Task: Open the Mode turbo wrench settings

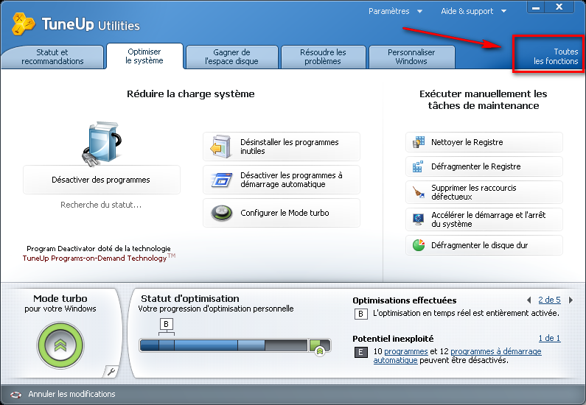Action: (111, 372)
